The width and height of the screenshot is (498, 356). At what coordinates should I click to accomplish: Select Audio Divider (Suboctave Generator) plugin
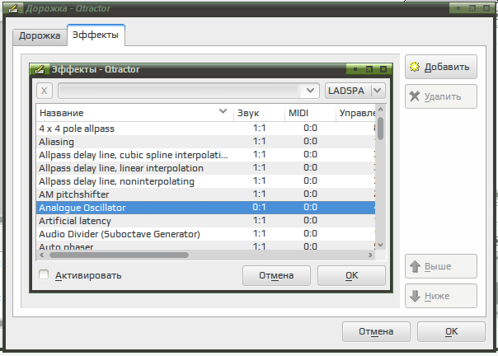[x=205, y=234]
